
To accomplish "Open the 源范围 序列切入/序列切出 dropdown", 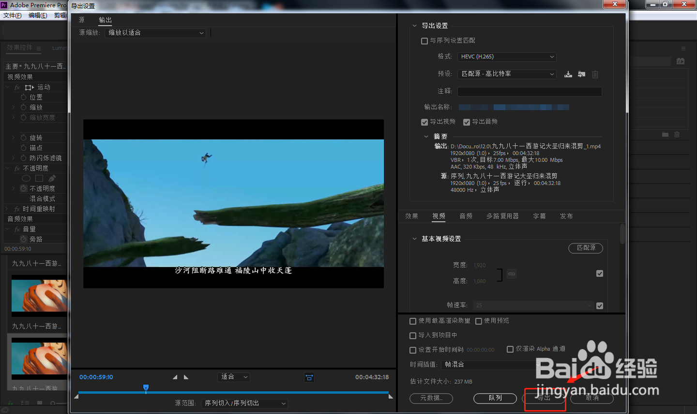I will pyautogui.click(x=244, y=403).
